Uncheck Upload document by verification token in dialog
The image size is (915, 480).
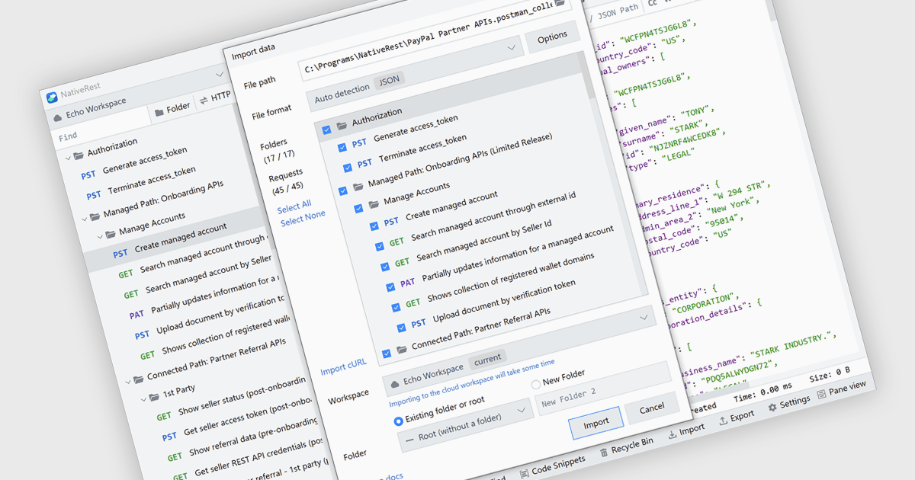click(401, 327)
